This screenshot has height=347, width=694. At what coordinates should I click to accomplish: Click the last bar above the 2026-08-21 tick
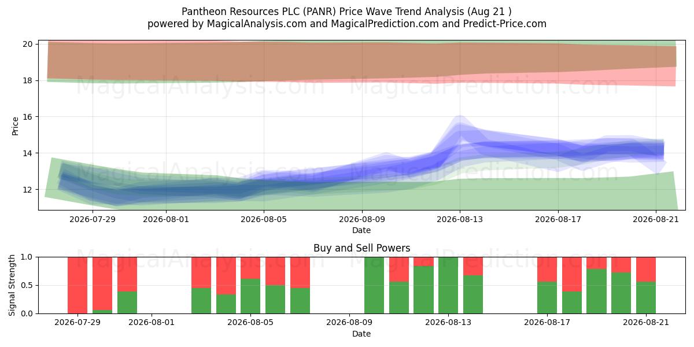click(646, 285)
